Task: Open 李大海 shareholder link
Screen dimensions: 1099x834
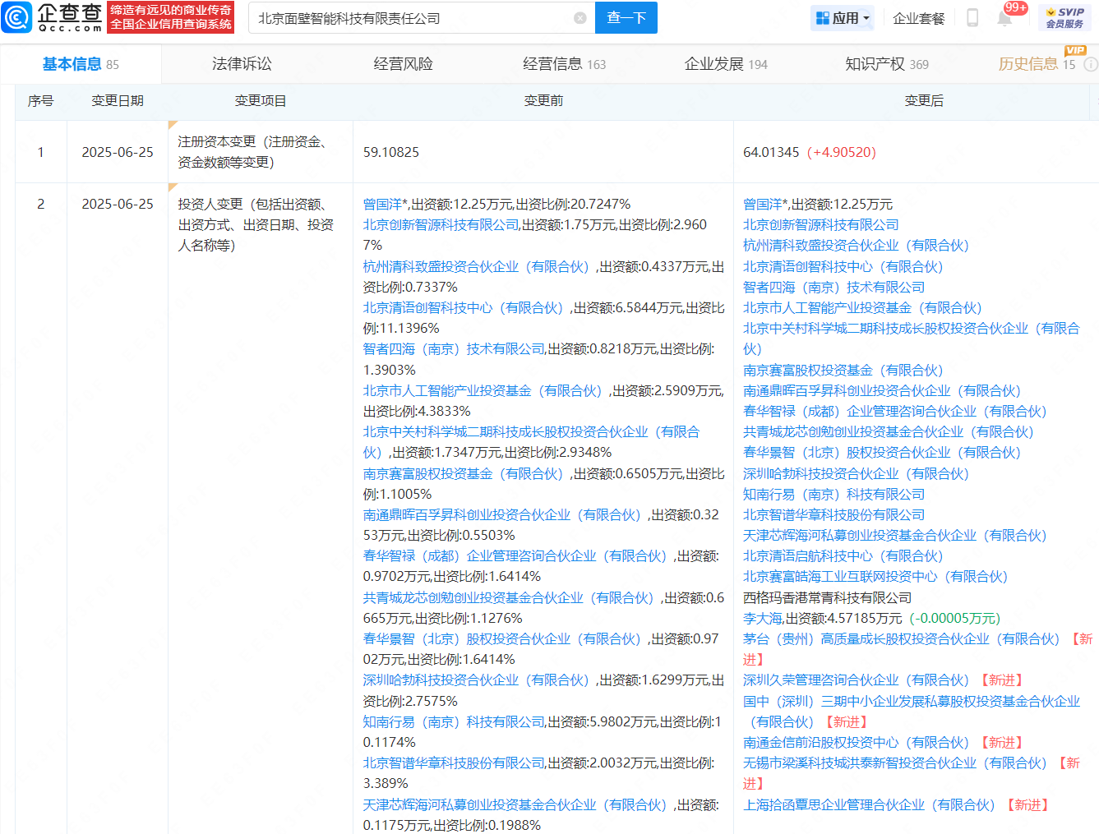Action: click(x=763, y=618)
